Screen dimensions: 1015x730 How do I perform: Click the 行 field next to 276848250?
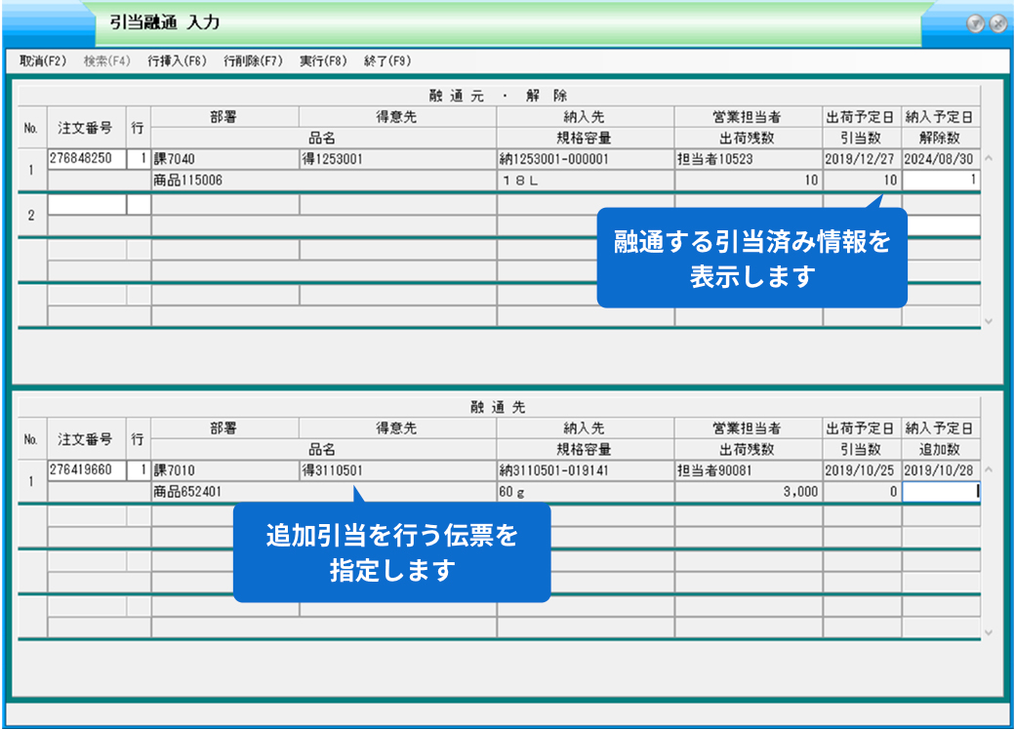tap(139, 158)
